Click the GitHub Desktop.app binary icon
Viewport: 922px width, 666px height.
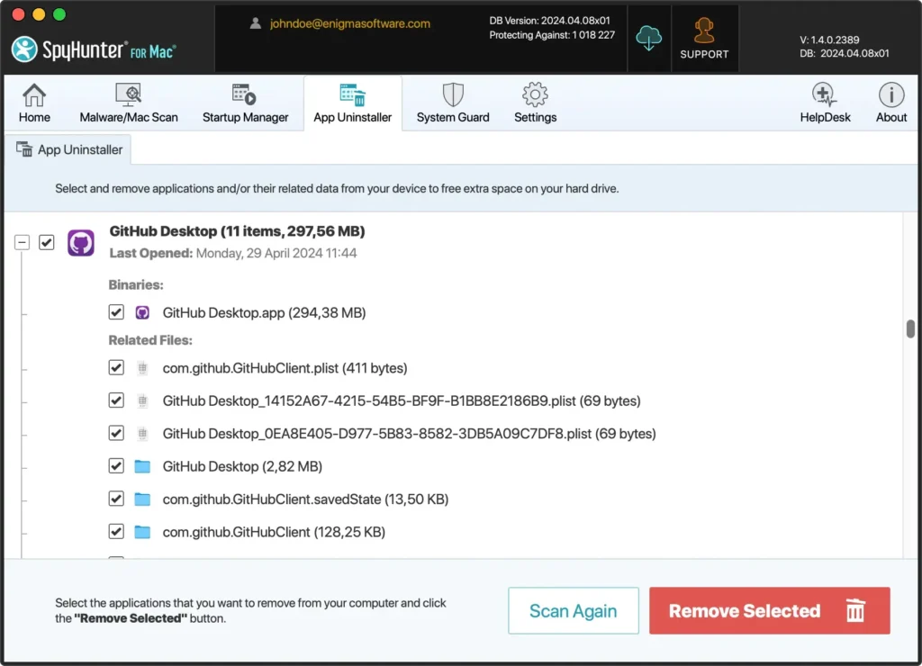pyautogui.click(x=142, y=312)
